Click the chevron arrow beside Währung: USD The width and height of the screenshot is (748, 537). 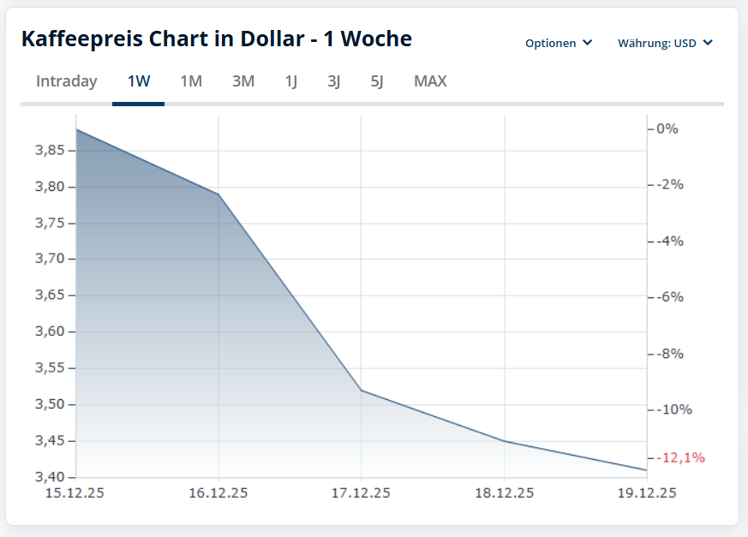click(x=708, y=43)
